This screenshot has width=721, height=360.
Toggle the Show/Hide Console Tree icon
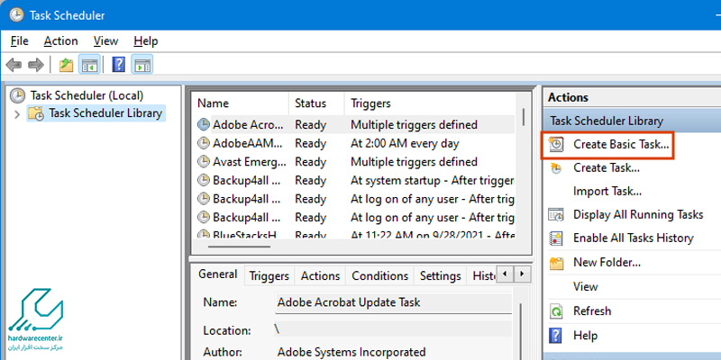[87, 65]
